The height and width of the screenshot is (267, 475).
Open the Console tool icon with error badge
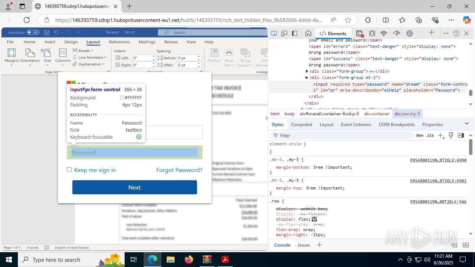tap(359, 33)
